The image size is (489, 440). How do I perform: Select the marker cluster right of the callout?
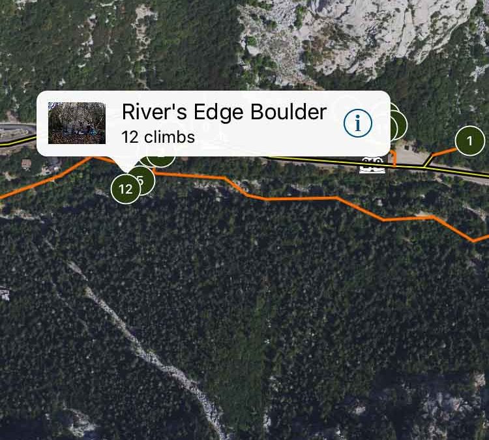coord(398,125)
